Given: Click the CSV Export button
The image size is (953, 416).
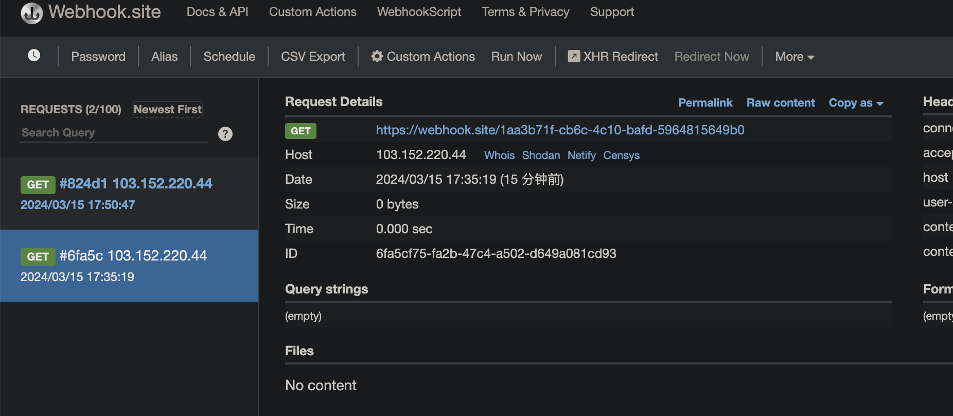Looking at the screenshot, I should tap(313, 57).
